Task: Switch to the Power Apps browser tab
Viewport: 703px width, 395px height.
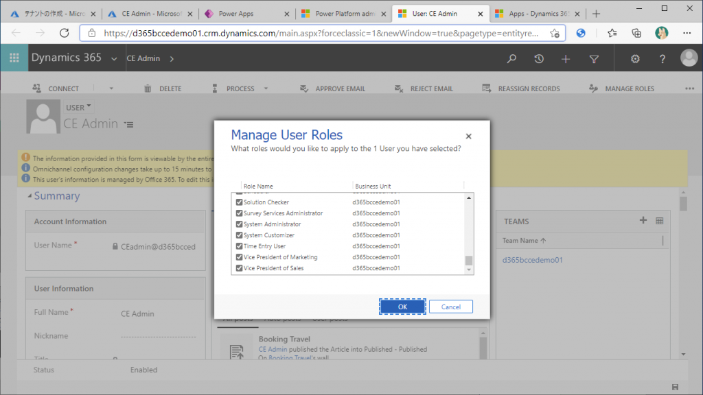Action: pyautogui.click(x=247, y=14)
